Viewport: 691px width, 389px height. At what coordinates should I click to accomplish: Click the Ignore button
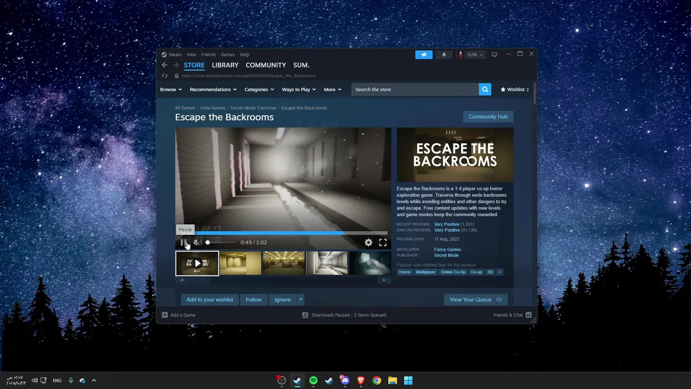282,299
